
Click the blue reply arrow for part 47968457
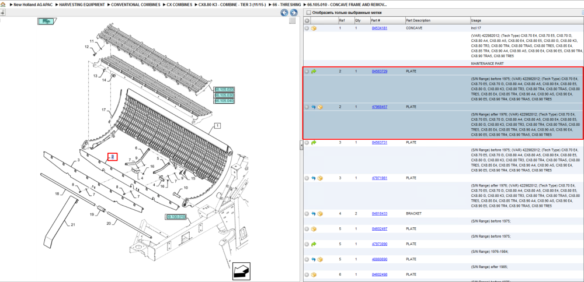click(x=314, y=107)
